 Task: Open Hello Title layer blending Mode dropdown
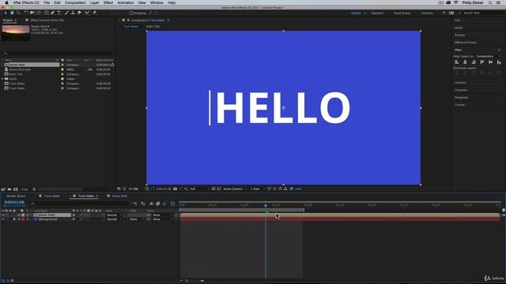pyautogui.click(x=114, y=215)
